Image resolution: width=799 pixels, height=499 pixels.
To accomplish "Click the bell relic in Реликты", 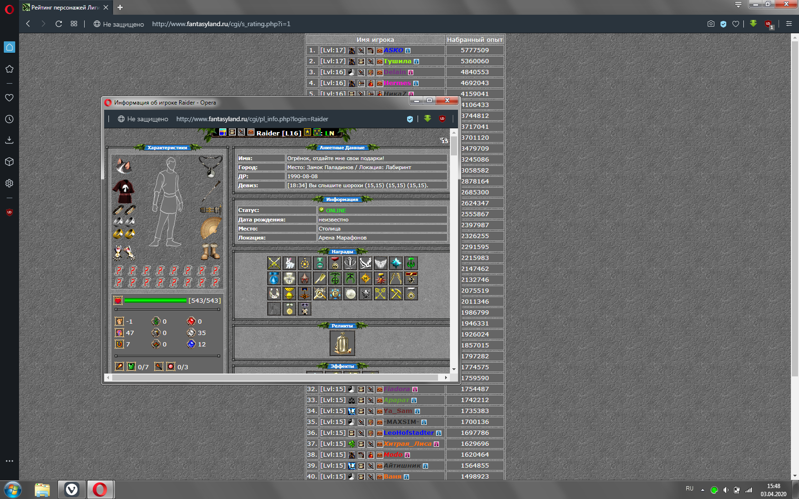I will (x=342, y=343).
